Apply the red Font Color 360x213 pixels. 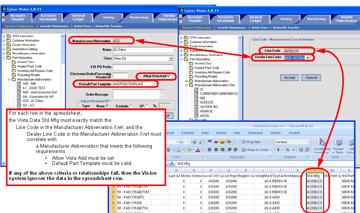coord(198,150)
